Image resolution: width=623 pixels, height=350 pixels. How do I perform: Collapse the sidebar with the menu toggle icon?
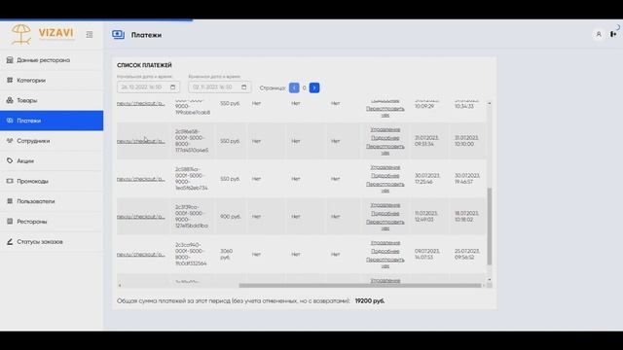(90, 35)
